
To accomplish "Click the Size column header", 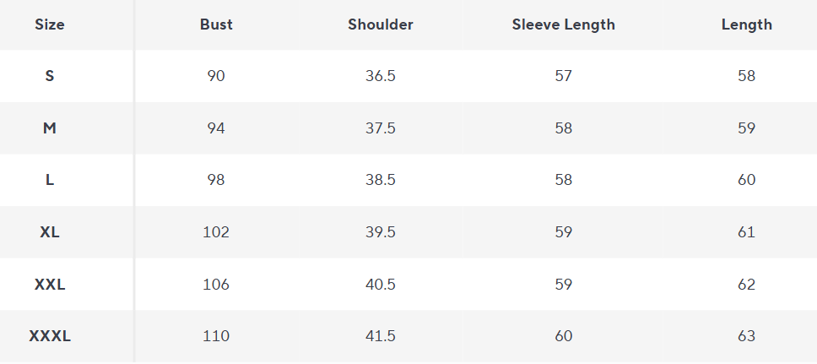I will click(50, 24).
